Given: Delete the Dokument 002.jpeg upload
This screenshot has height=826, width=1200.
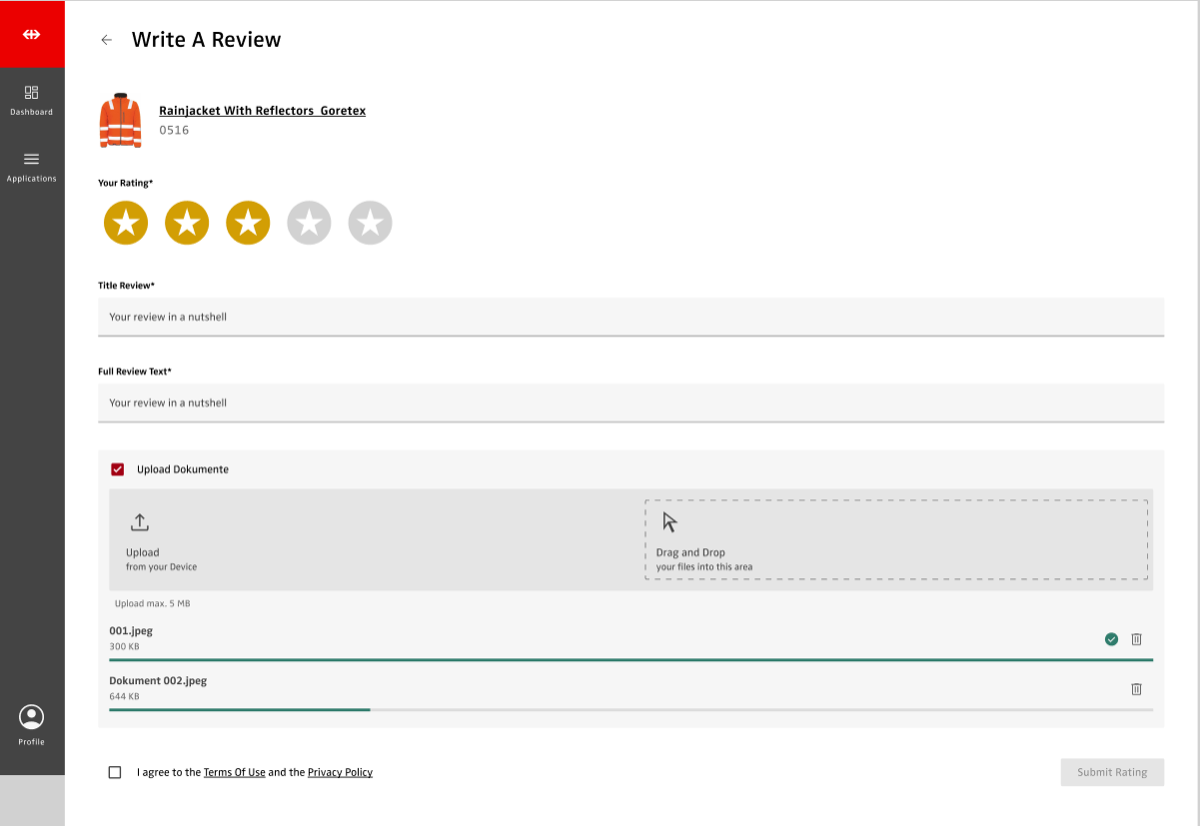Looking at the screenshot, I should (1136, 689).
